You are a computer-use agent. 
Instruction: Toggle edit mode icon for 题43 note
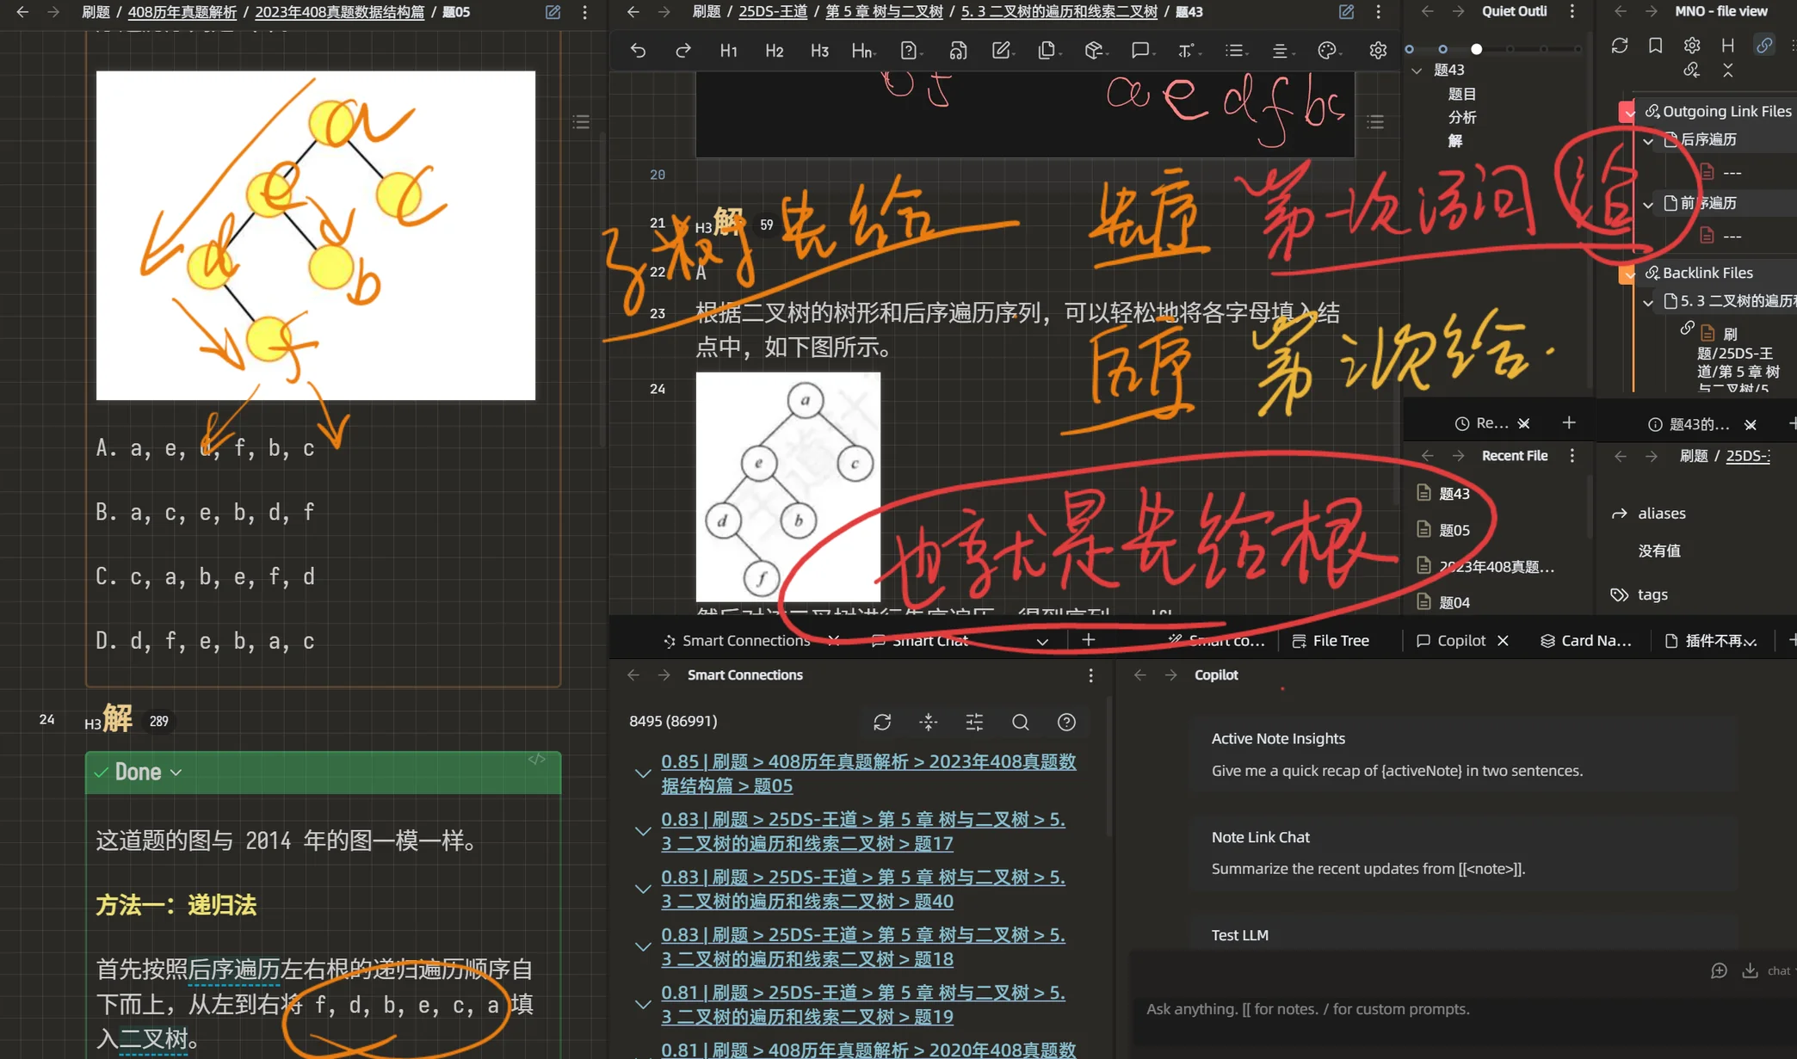(x=1346, y=12)
